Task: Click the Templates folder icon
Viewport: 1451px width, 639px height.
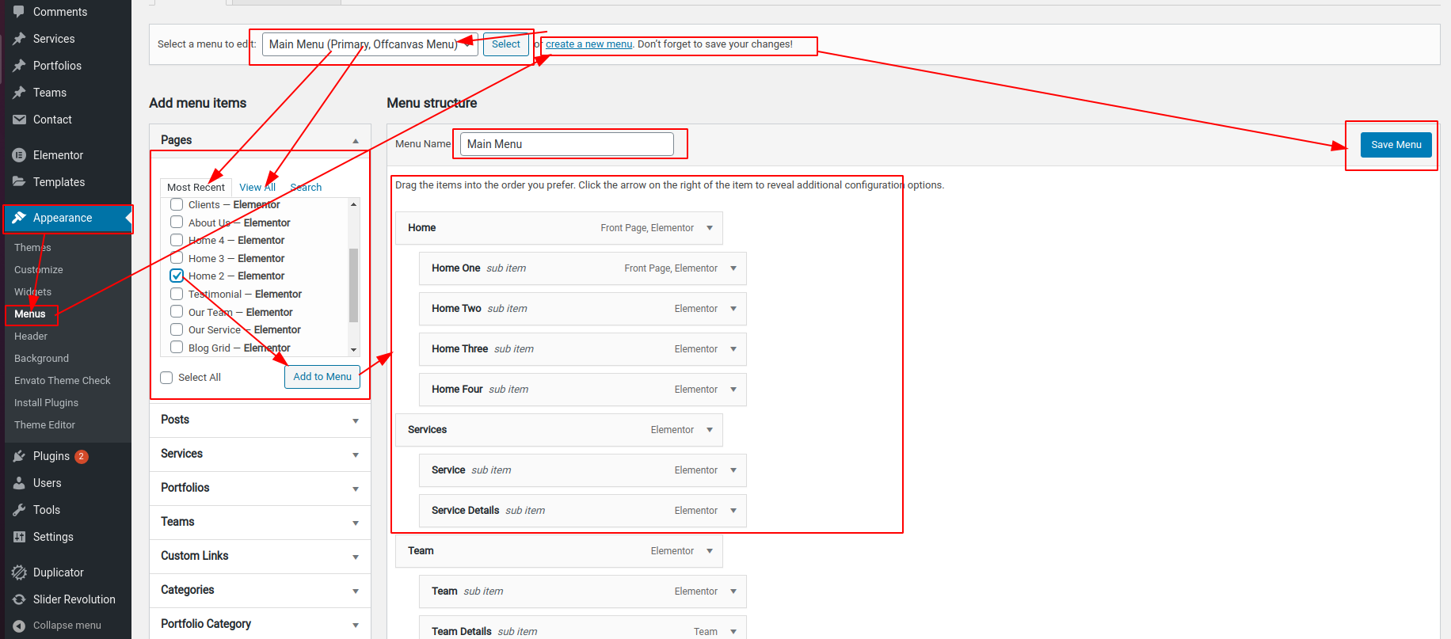Action: click(x=19, y=182)
